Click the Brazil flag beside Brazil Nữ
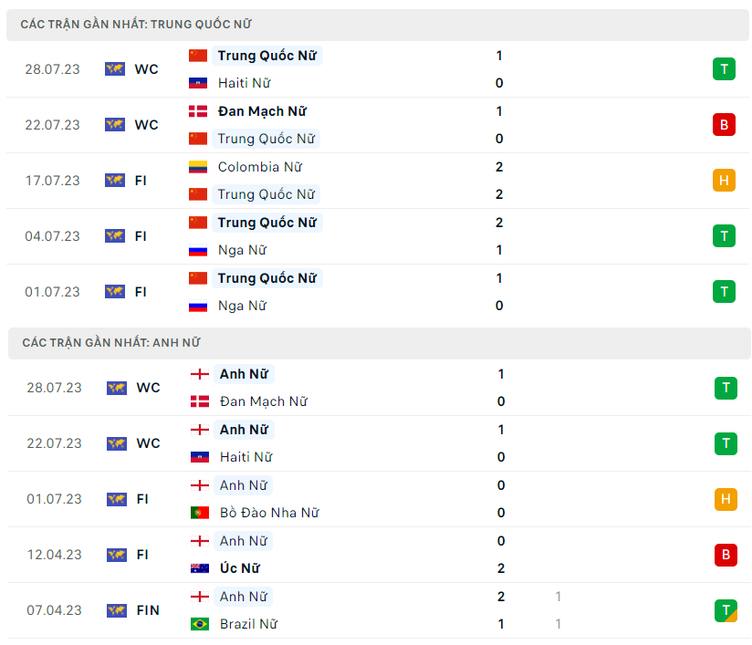This screenshot has height=645, width=752. coord(200,624)
